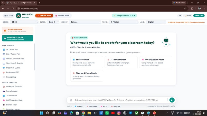Switch to Teacher Mode

(44, 16)
